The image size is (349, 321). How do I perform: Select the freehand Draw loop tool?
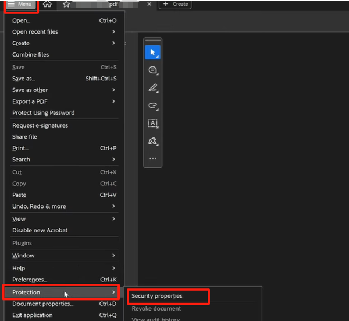click(152, 105)
